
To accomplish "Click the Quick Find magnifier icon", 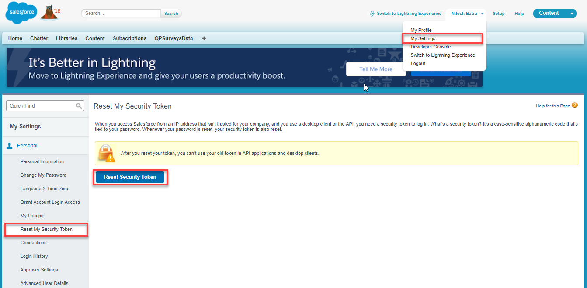I will click(79, 106).
